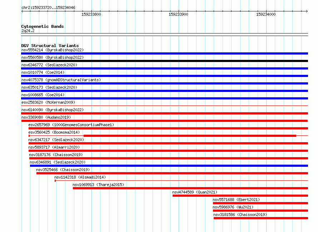
Task: Click nsv6140090 (ByrskaBishop2022) label
Action: pyautogui.click(x=53, y=110)
